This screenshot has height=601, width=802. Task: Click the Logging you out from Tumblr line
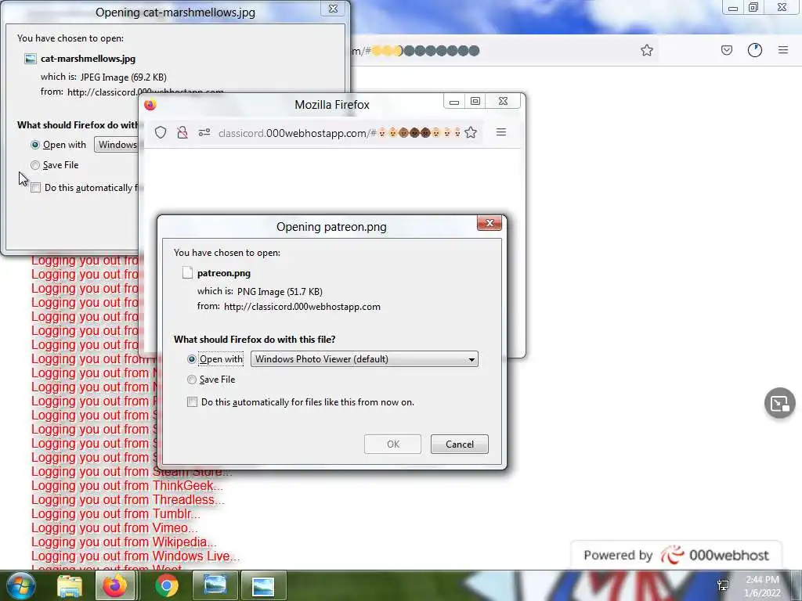pyautogui.click(x=116, y=513)
